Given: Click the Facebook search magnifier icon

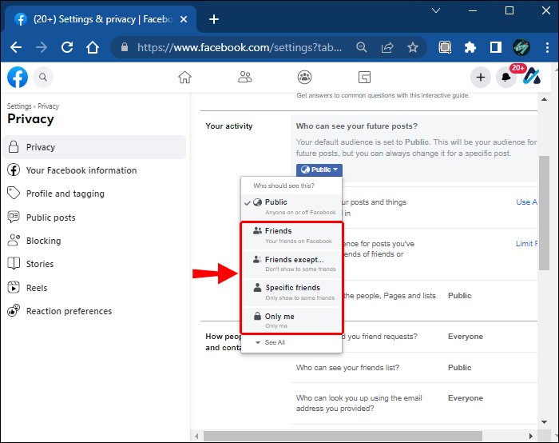Looking at the screenshot, I should point(42,78).
